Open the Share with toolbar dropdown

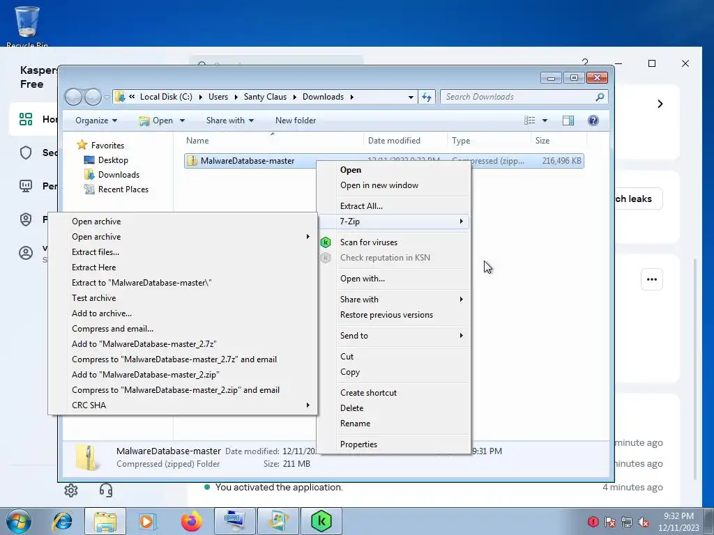tap(230, 121)
